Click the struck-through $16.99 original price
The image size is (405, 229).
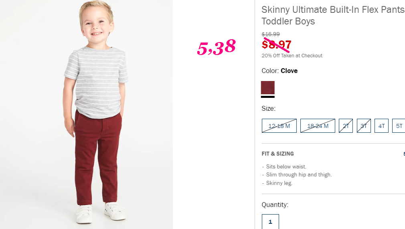tap(271, 34)
